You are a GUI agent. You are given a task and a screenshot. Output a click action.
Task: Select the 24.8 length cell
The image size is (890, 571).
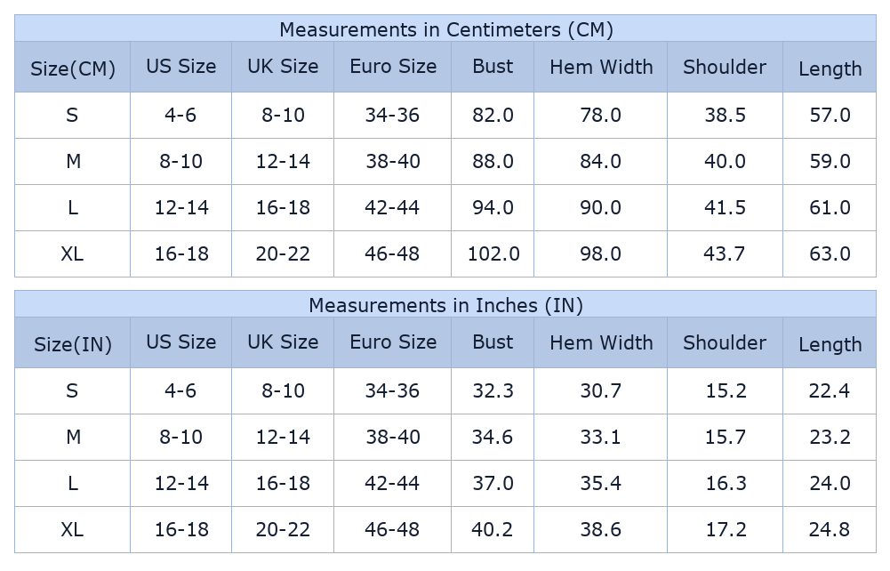pyautogui.click(x=830, y=529)
